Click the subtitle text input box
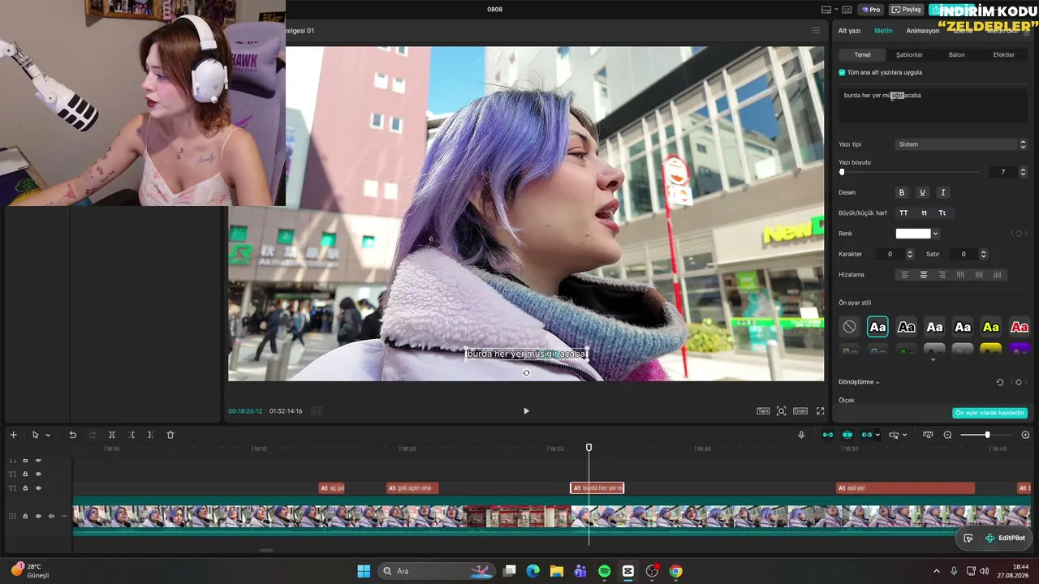The width and height of the screenshot is (1039, 584). point(933,106)
